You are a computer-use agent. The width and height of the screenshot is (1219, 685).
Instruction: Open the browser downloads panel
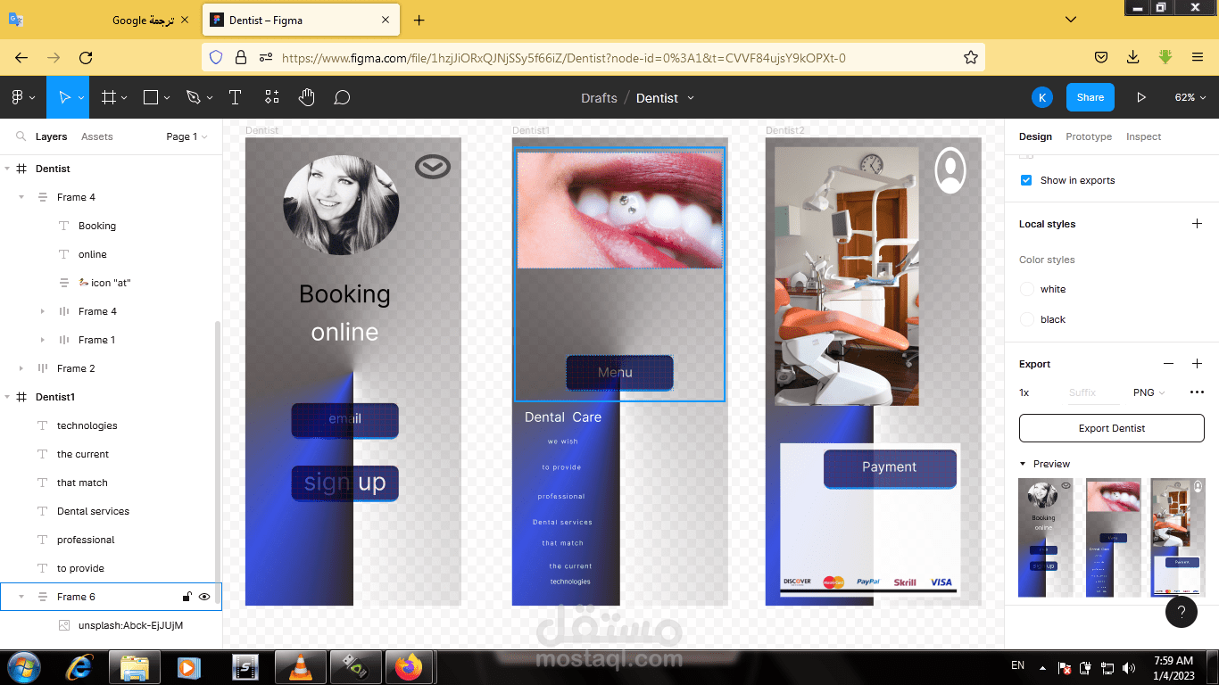1132,57
